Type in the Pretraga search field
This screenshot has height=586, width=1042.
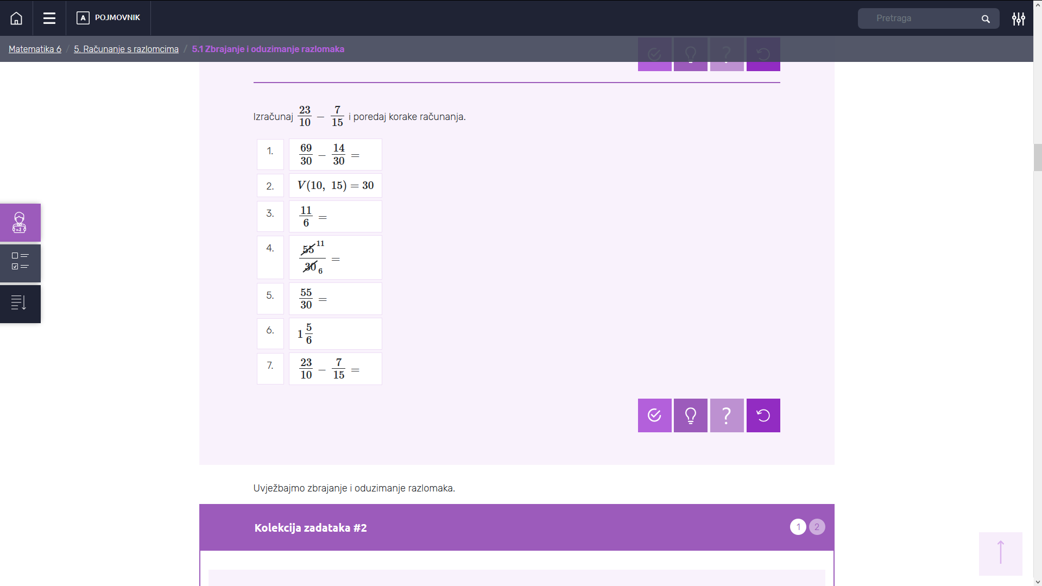pos(923,18)
